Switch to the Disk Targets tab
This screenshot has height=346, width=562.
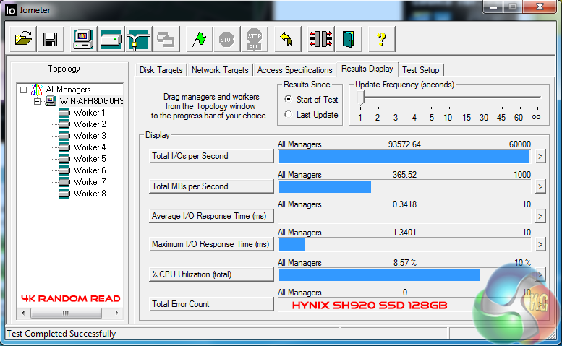click(161, 70)
